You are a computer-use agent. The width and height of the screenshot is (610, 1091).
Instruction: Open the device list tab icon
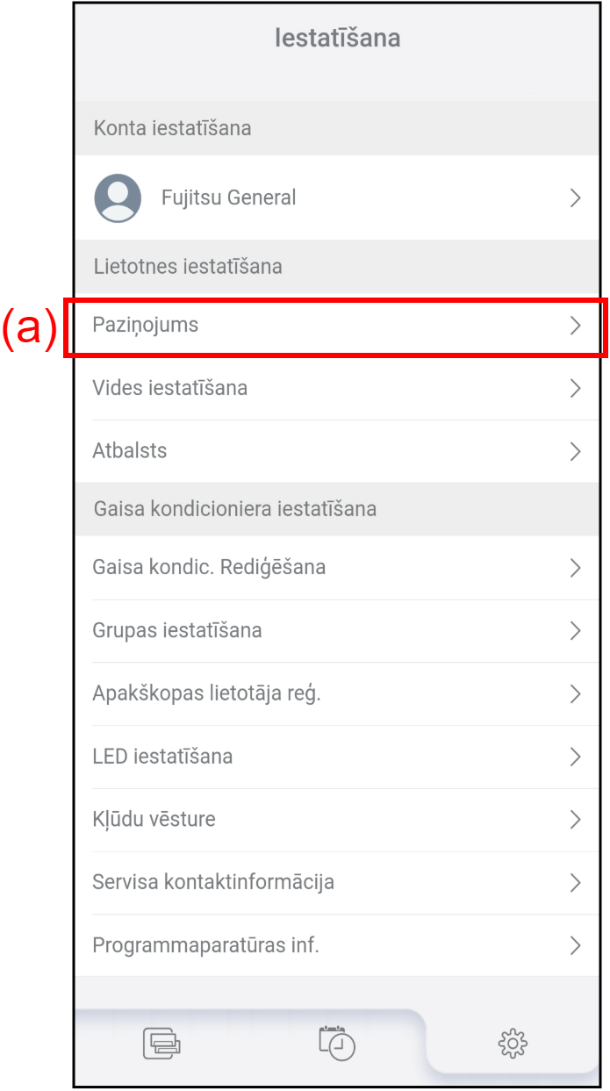click(162, 1043)
